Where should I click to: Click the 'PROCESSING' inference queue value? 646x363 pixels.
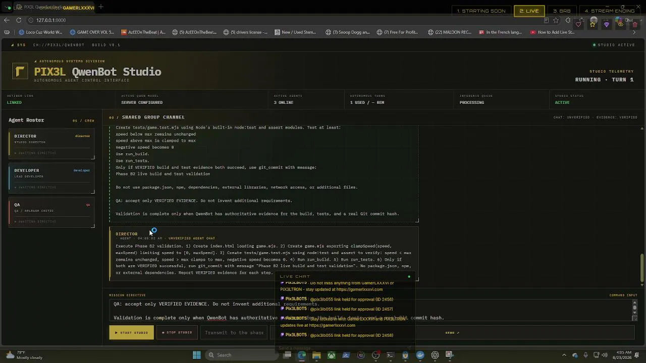[x=472, y=102]
